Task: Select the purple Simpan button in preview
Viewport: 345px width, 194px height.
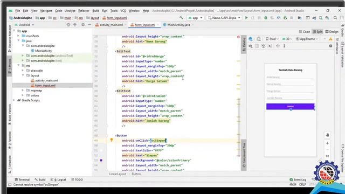Action: click(290, 107)
